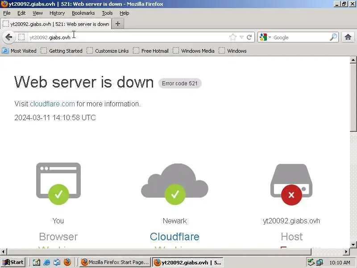Click the address bar URL field
This screenshot has height=268, width=357.
tap(128, 37)
